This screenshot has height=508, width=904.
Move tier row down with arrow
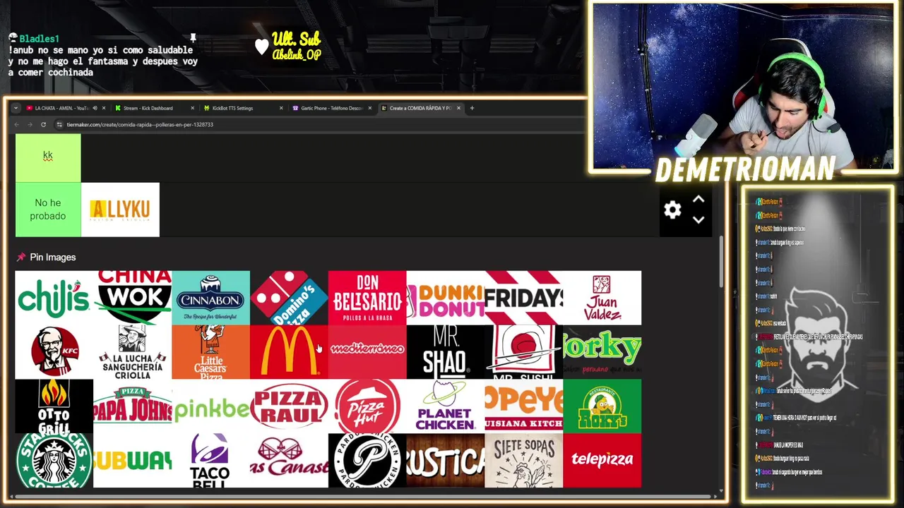click(x=698, y=219)
